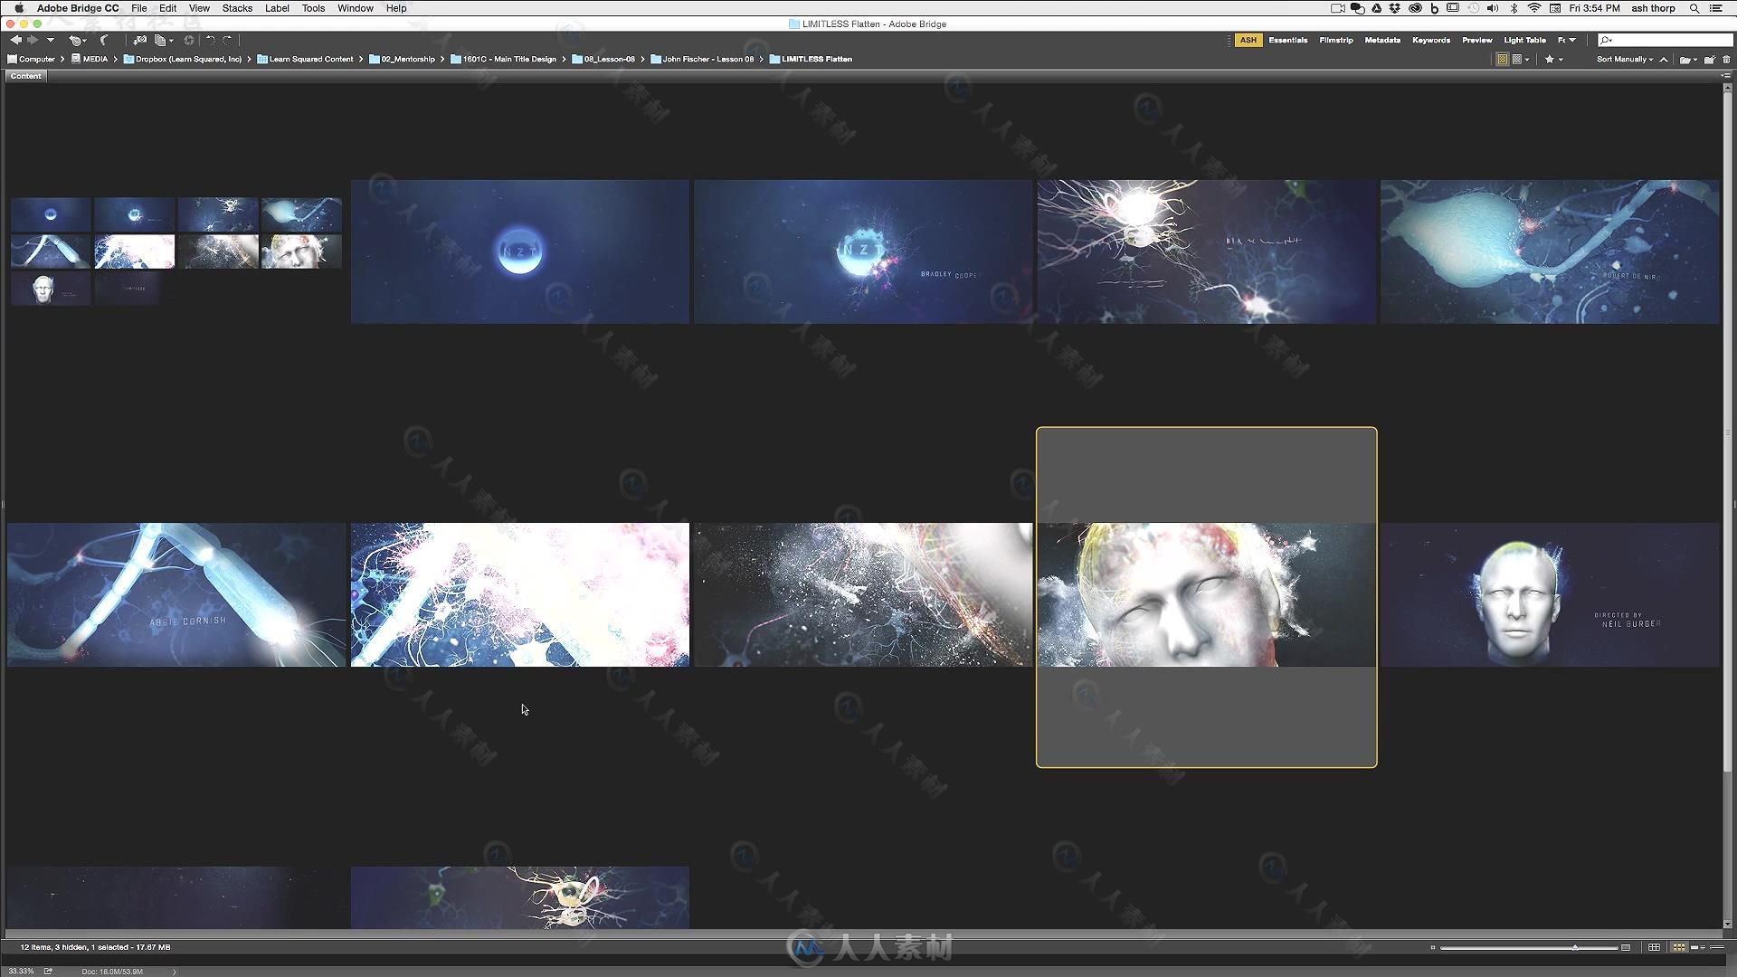Open the Tools menu

pos(313,8)
